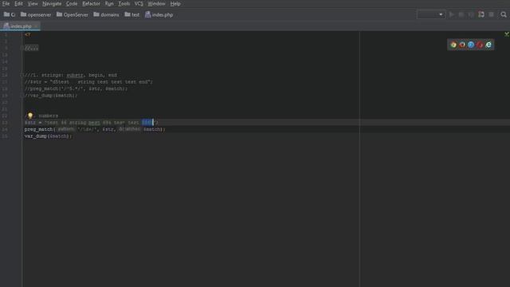The image size is (510, 287).
Task: Open the Navigate menu
Action: click(x=52, y=3)
